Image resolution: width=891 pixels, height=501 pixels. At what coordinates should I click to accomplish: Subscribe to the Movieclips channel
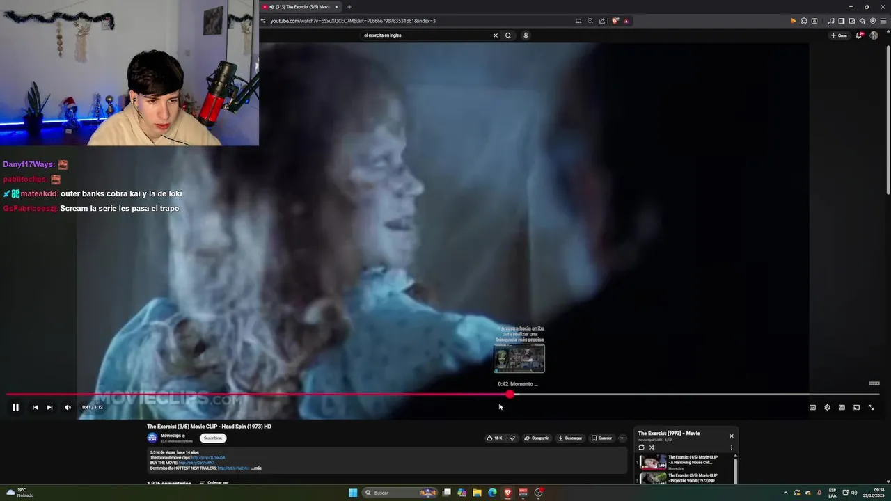click(x=213, y=438)
